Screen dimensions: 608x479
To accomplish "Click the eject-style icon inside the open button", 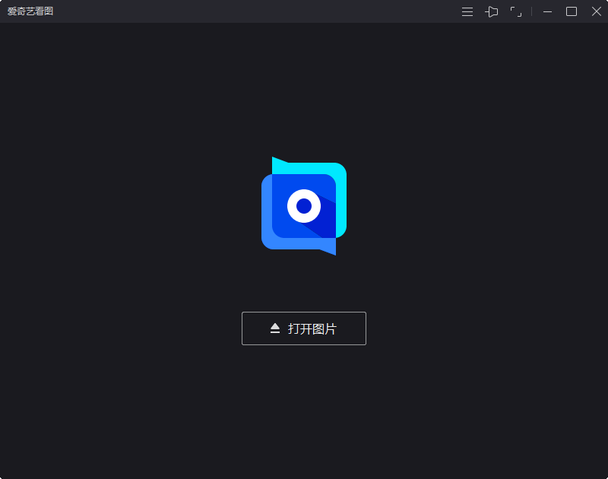I will pyautogui.click(x=274, y=328).
